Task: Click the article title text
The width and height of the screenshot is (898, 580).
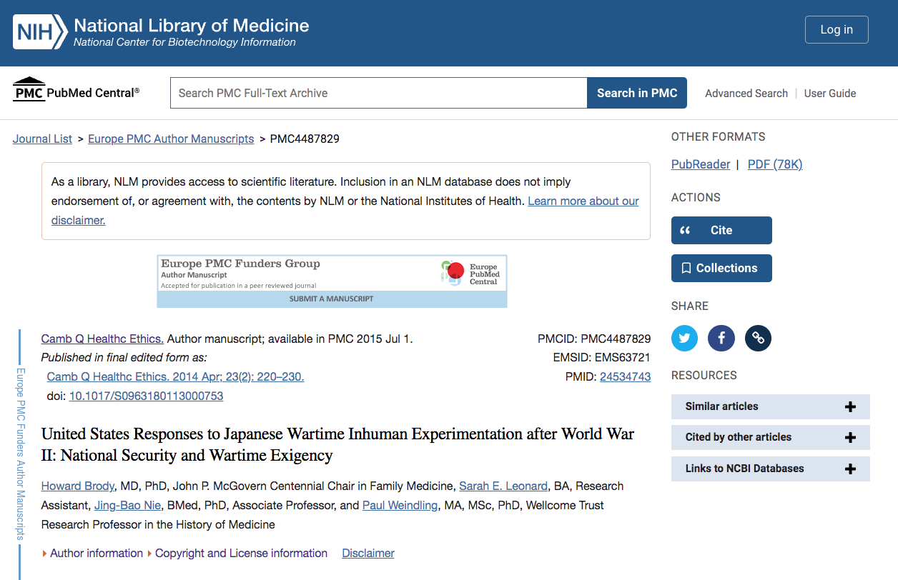Action: click(x=337, y=444)
